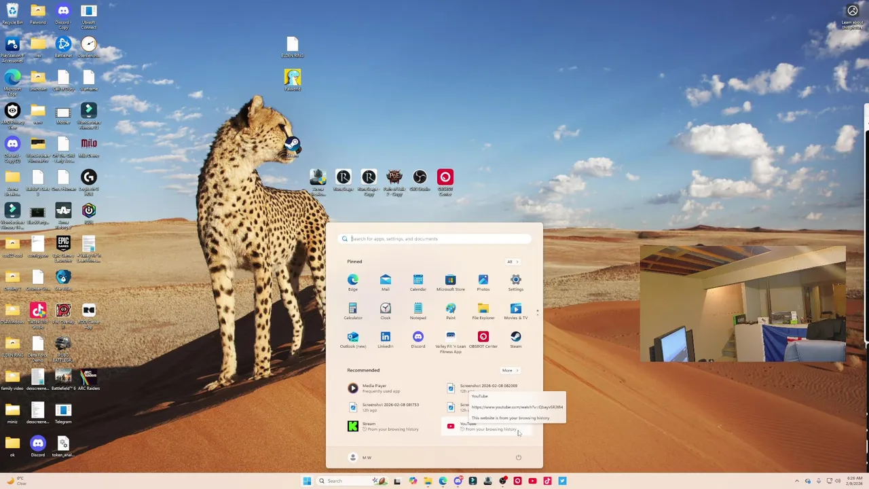This screenshot has height=489, width=869.
Task: Select the ARC Raiders desktop icon
Action: [x=89, y=379]
